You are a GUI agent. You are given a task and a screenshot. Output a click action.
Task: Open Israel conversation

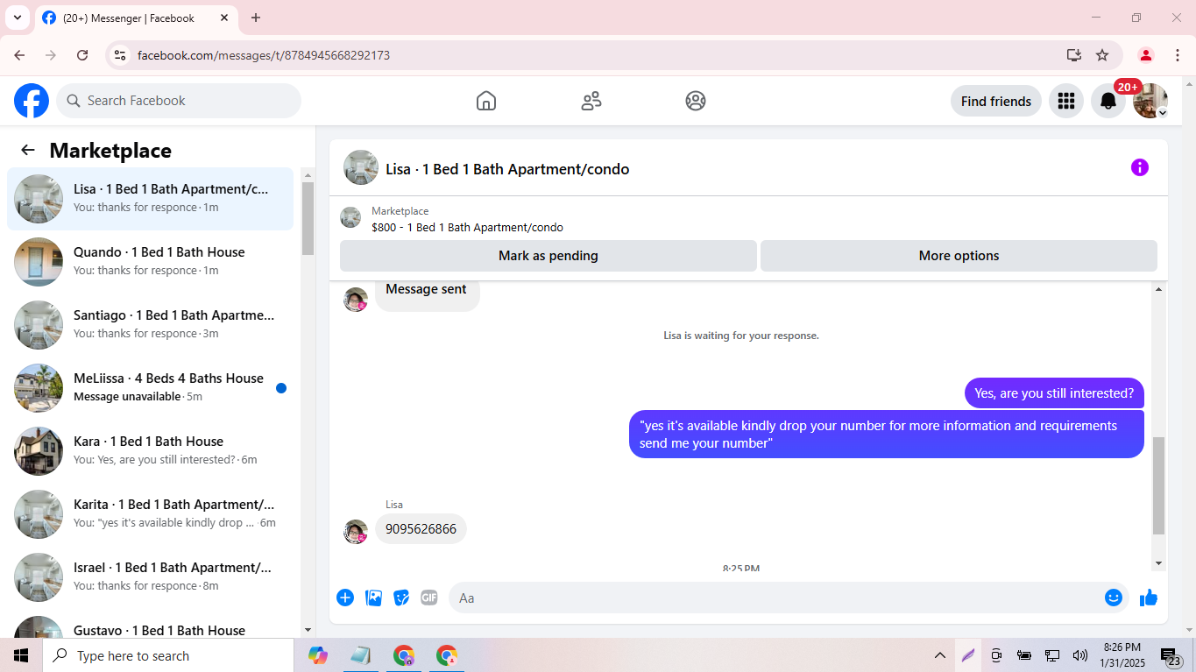pos(151,577)
